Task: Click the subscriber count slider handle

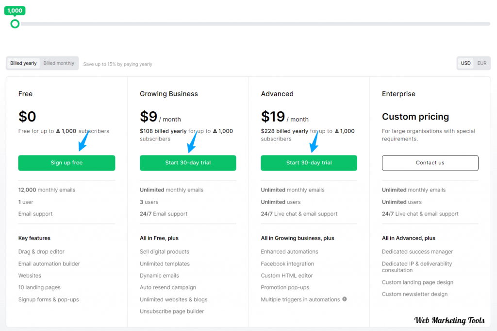Action: (15, 24)
